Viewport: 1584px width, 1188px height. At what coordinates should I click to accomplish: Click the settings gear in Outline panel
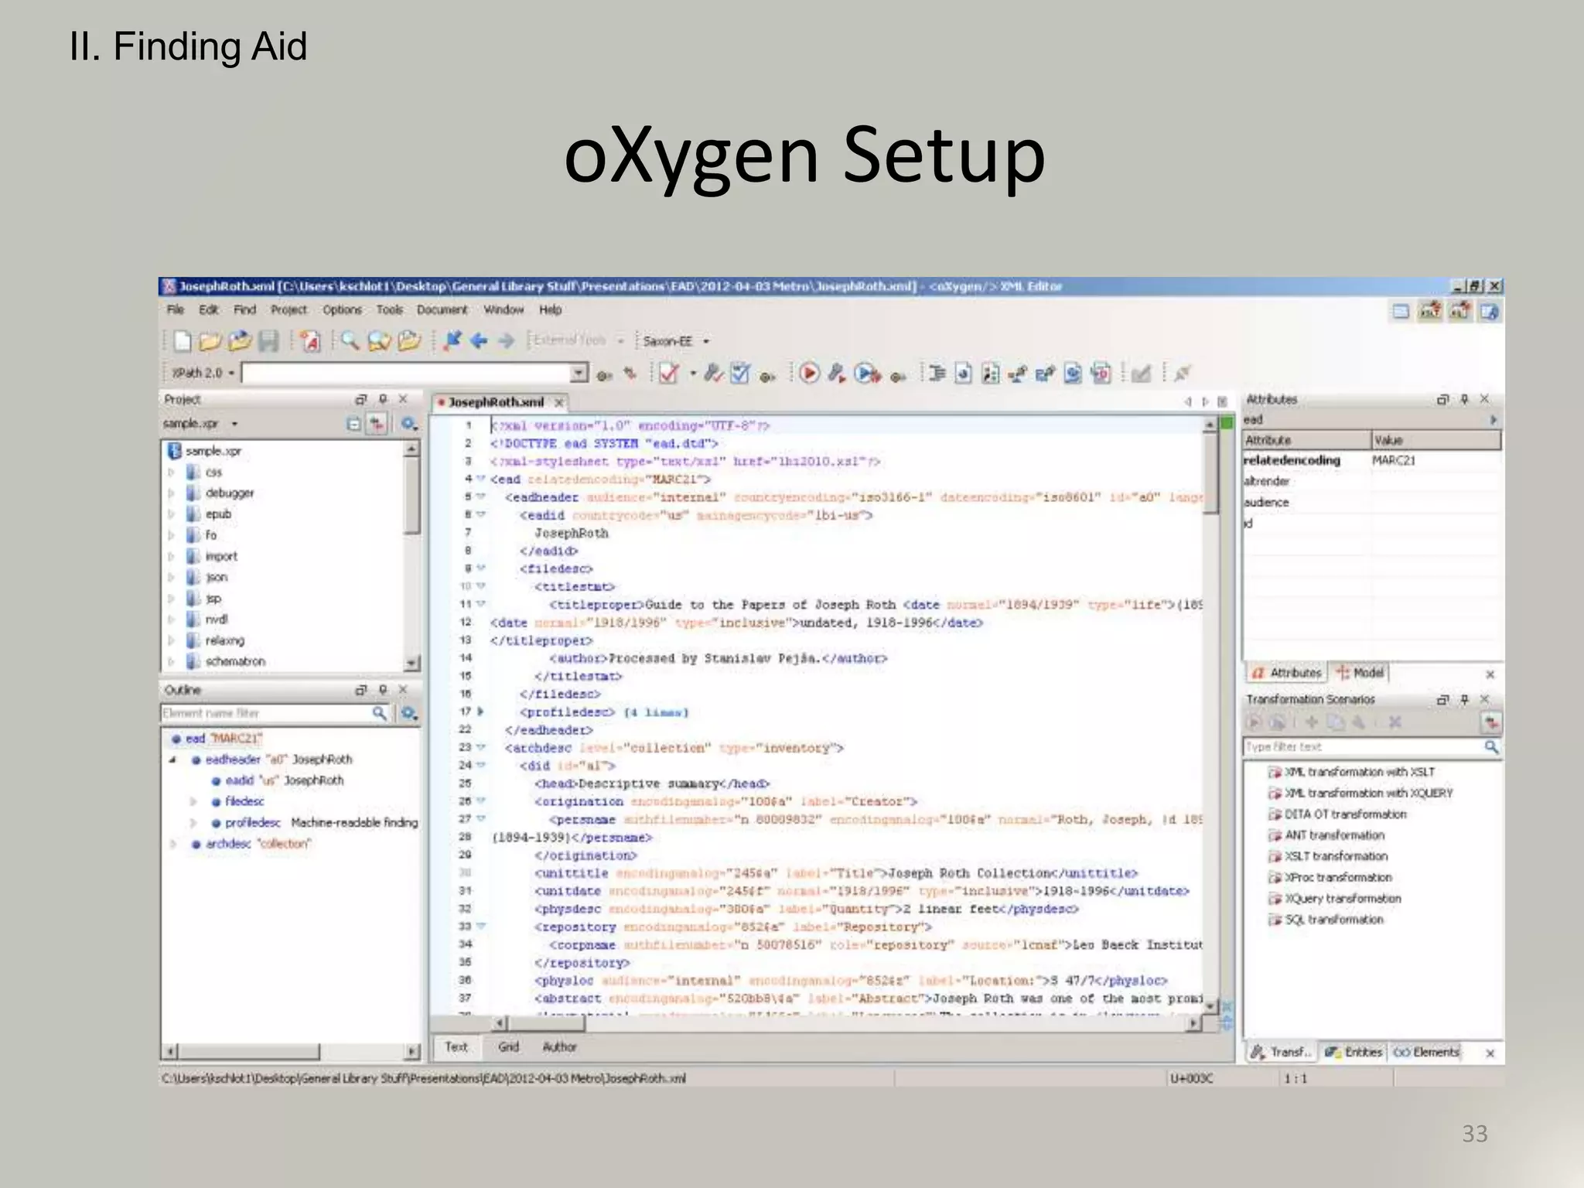409,713
